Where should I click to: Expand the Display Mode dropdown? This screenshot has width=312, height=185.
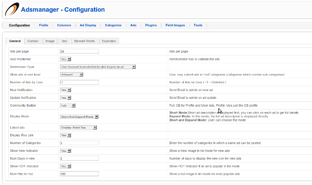point(79,117)
